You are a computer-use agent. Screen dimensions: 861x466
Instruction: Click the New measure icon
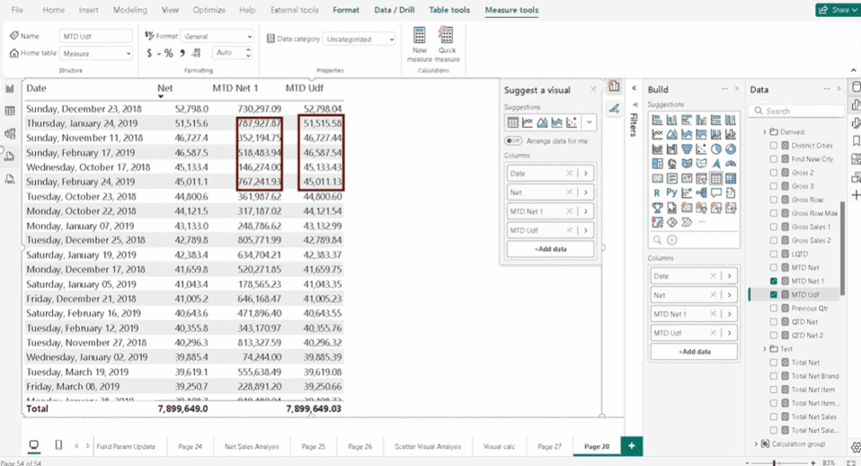420,35
